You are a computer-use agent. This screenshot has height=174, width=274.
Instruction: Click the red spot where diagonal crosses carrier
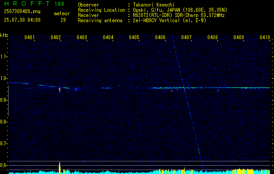click(184, 90)
